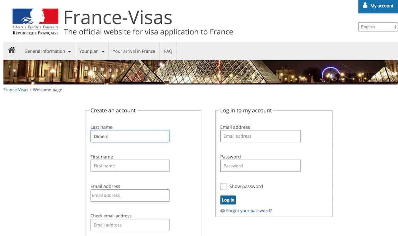Expand the General information menu
The height and width of the screenshot is (236, 398).
tap(48, 51)
